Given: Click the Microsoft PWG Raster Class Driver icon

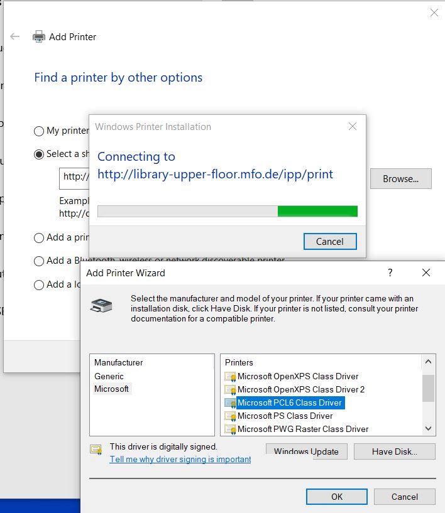Looking at the screenshot, I should coord(230,429).
